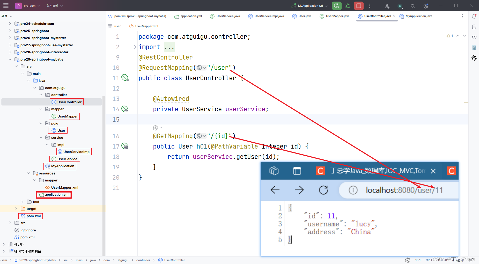This screenshot has width=479, height=264.
Task: Open the main hamburger menu
Action: [6, 5]
